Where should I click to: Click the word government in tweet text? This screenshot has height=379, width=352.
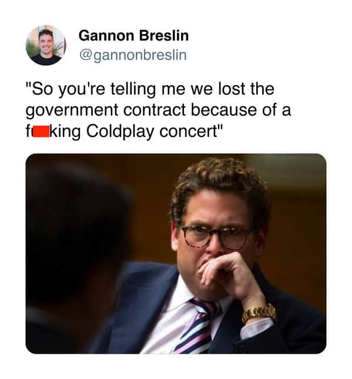coord(72,110)
